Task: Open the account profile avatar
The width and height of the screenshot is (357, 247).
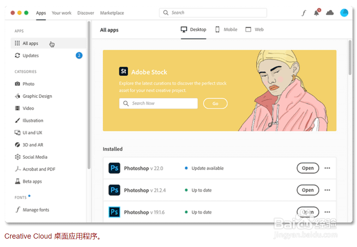Action: click(344, 13)
